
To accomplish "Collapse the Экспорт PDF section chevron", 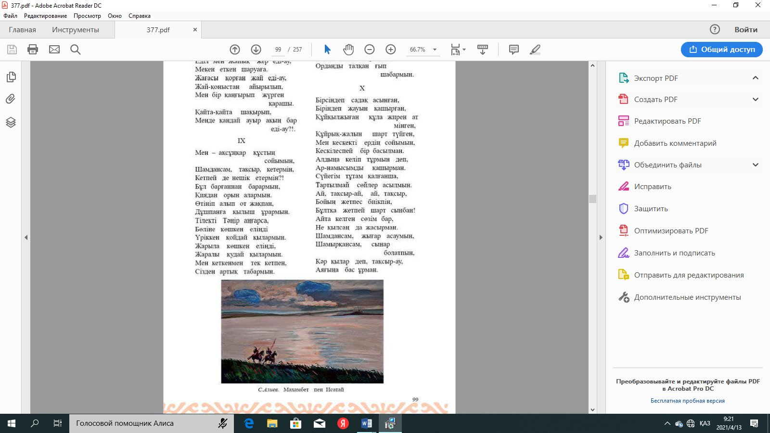I will (756, 78).
